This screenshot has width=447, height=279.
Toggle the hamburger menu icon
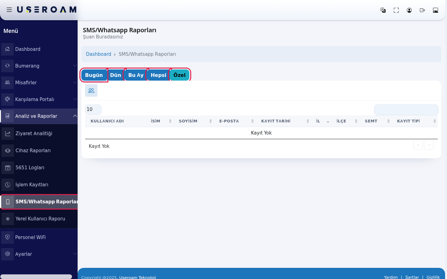tap(9, 10)
